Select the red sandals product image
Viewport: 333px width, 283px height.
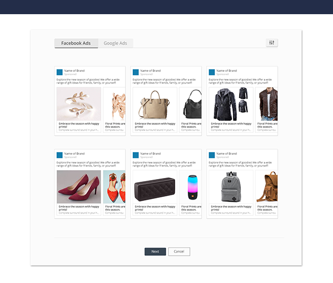[x=114, y=187]
